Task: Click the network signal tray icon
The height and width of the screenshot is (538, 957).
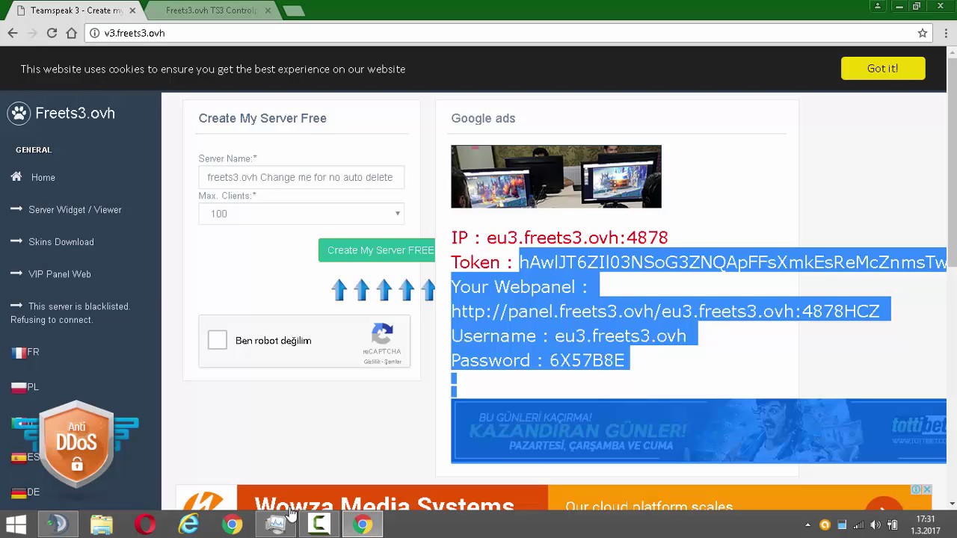Action: click(x=858, y=525)
